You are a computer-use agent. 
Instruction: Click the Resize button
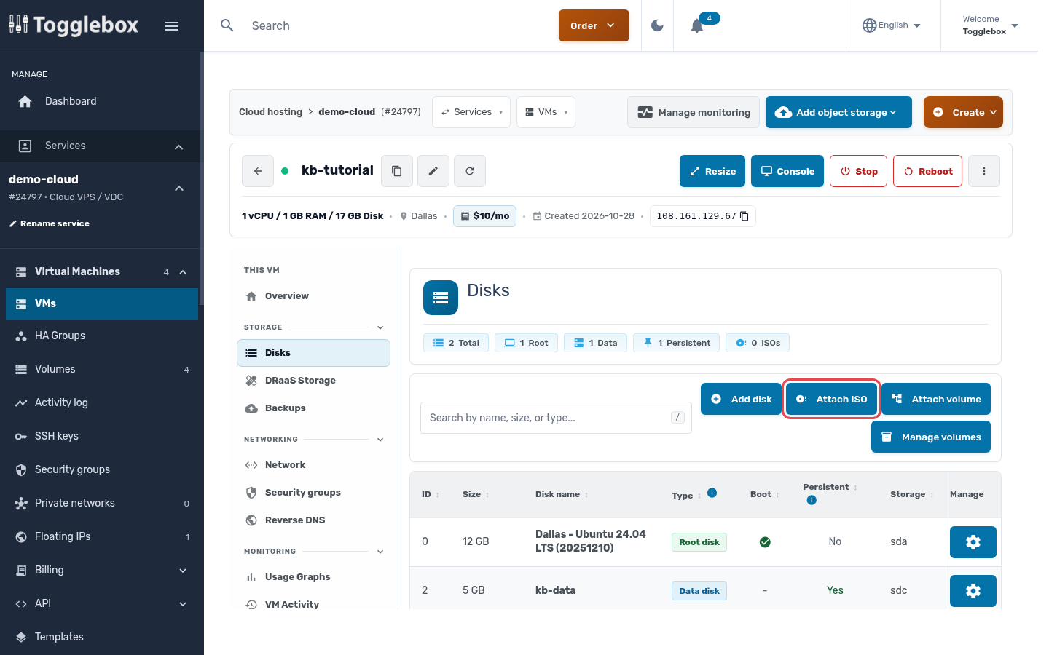coord(712,171)
